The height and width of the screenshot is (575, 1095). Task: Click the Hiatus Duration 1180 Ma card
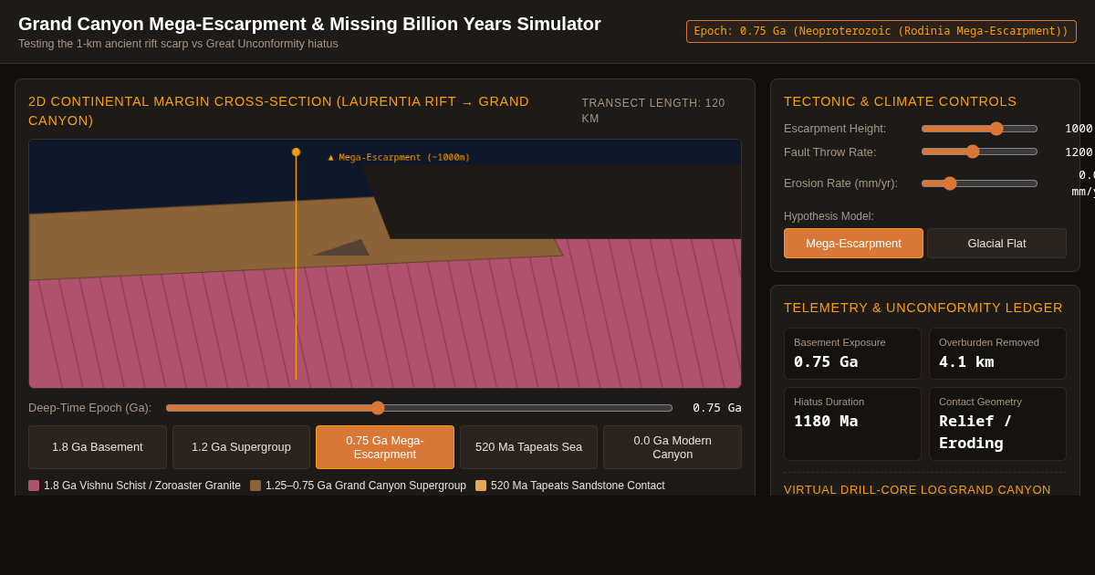[852, 424]
